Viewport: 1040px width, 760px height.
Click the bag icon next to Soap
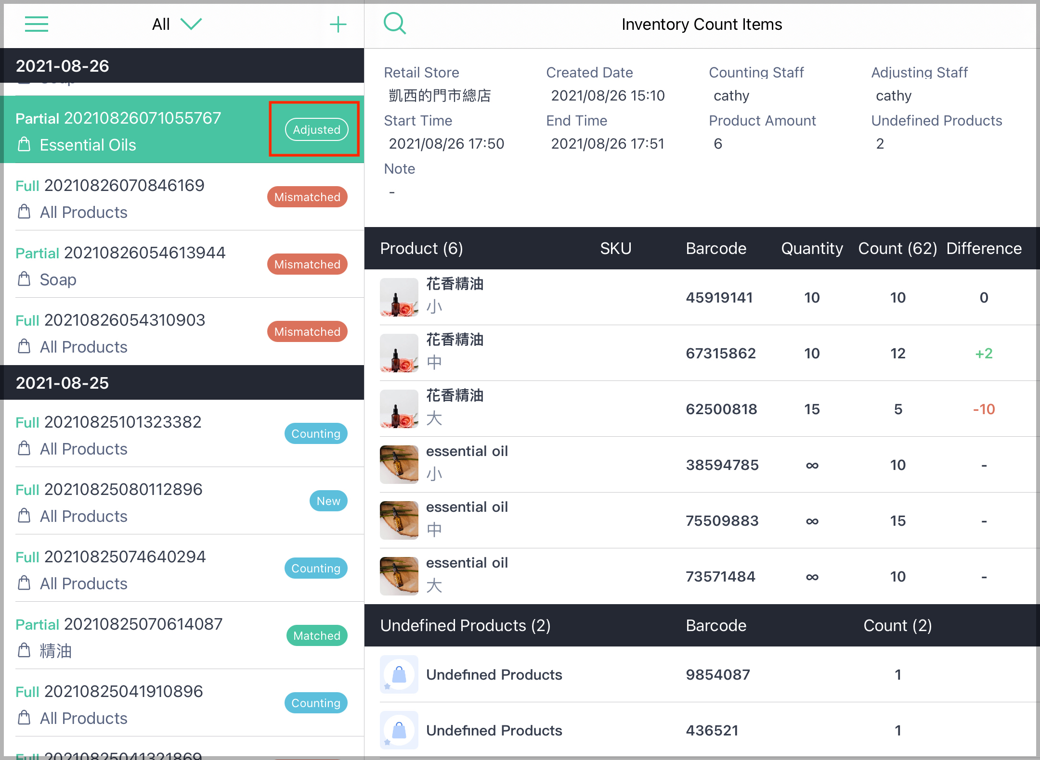point(24,279)
